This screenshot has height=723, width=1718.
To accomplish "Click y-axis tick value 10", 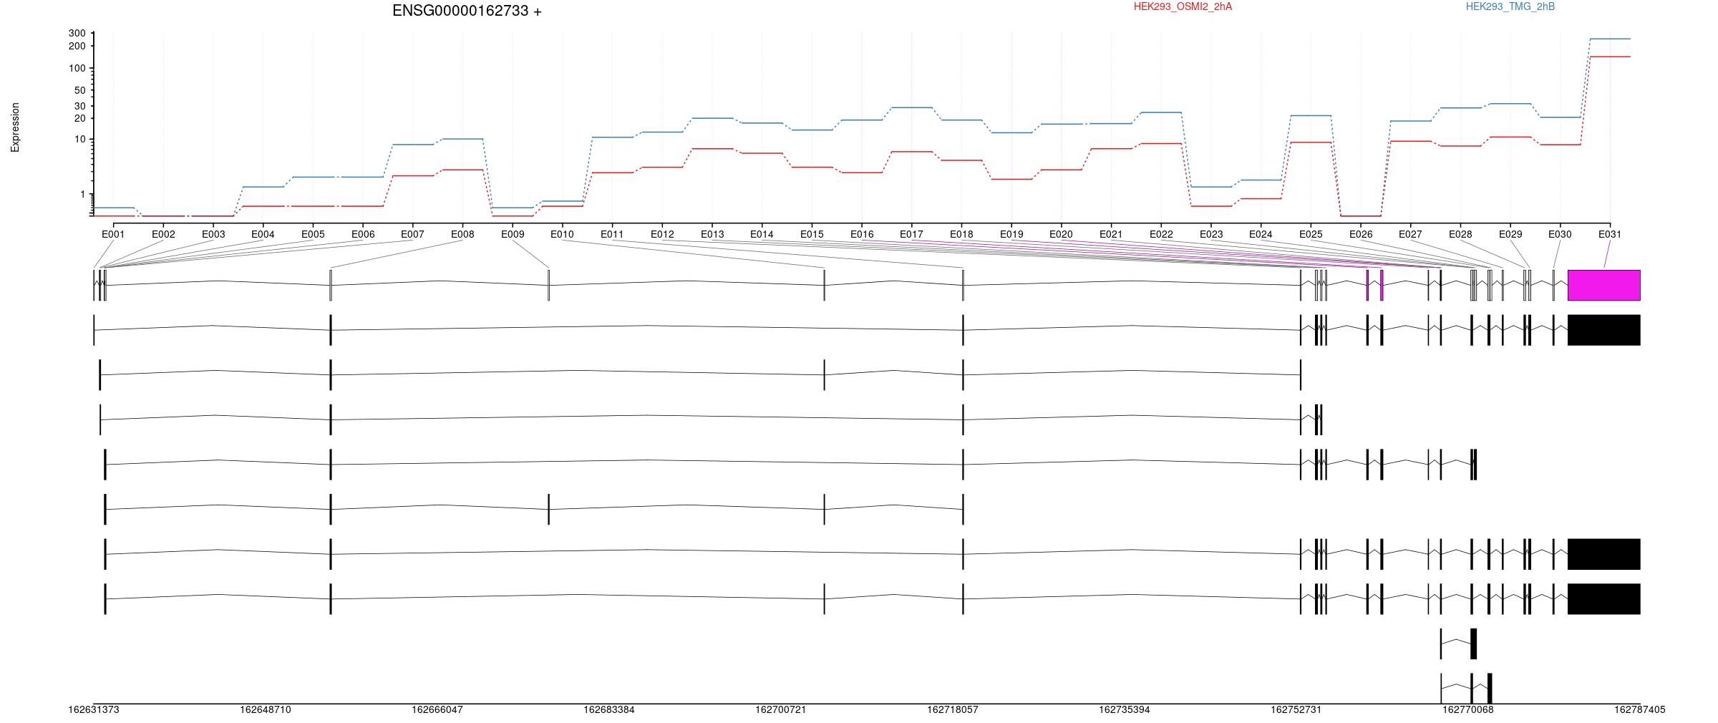I will click(79, 139).
